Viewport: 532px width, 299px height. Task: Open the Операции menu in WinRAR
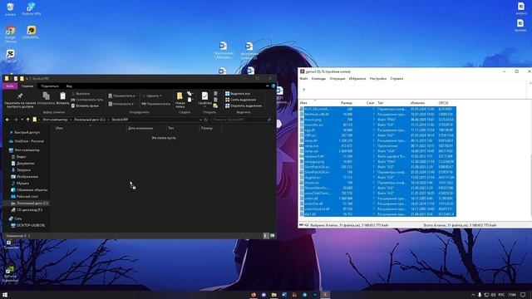click(337, 79)
